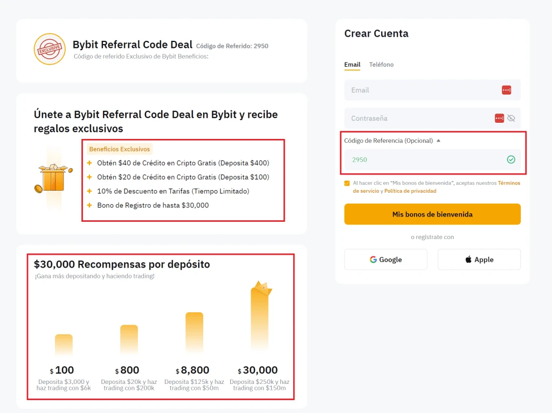Click the plus bullet beside the $40 crypto credit
The height and width of the screenshot is (413, 552).
[91, 163]
